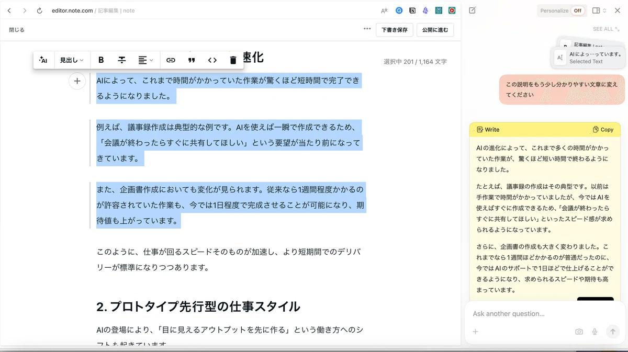Capture screenshot with camera icon
Viewport: 628px width, 352px height.
pos(579,332)
